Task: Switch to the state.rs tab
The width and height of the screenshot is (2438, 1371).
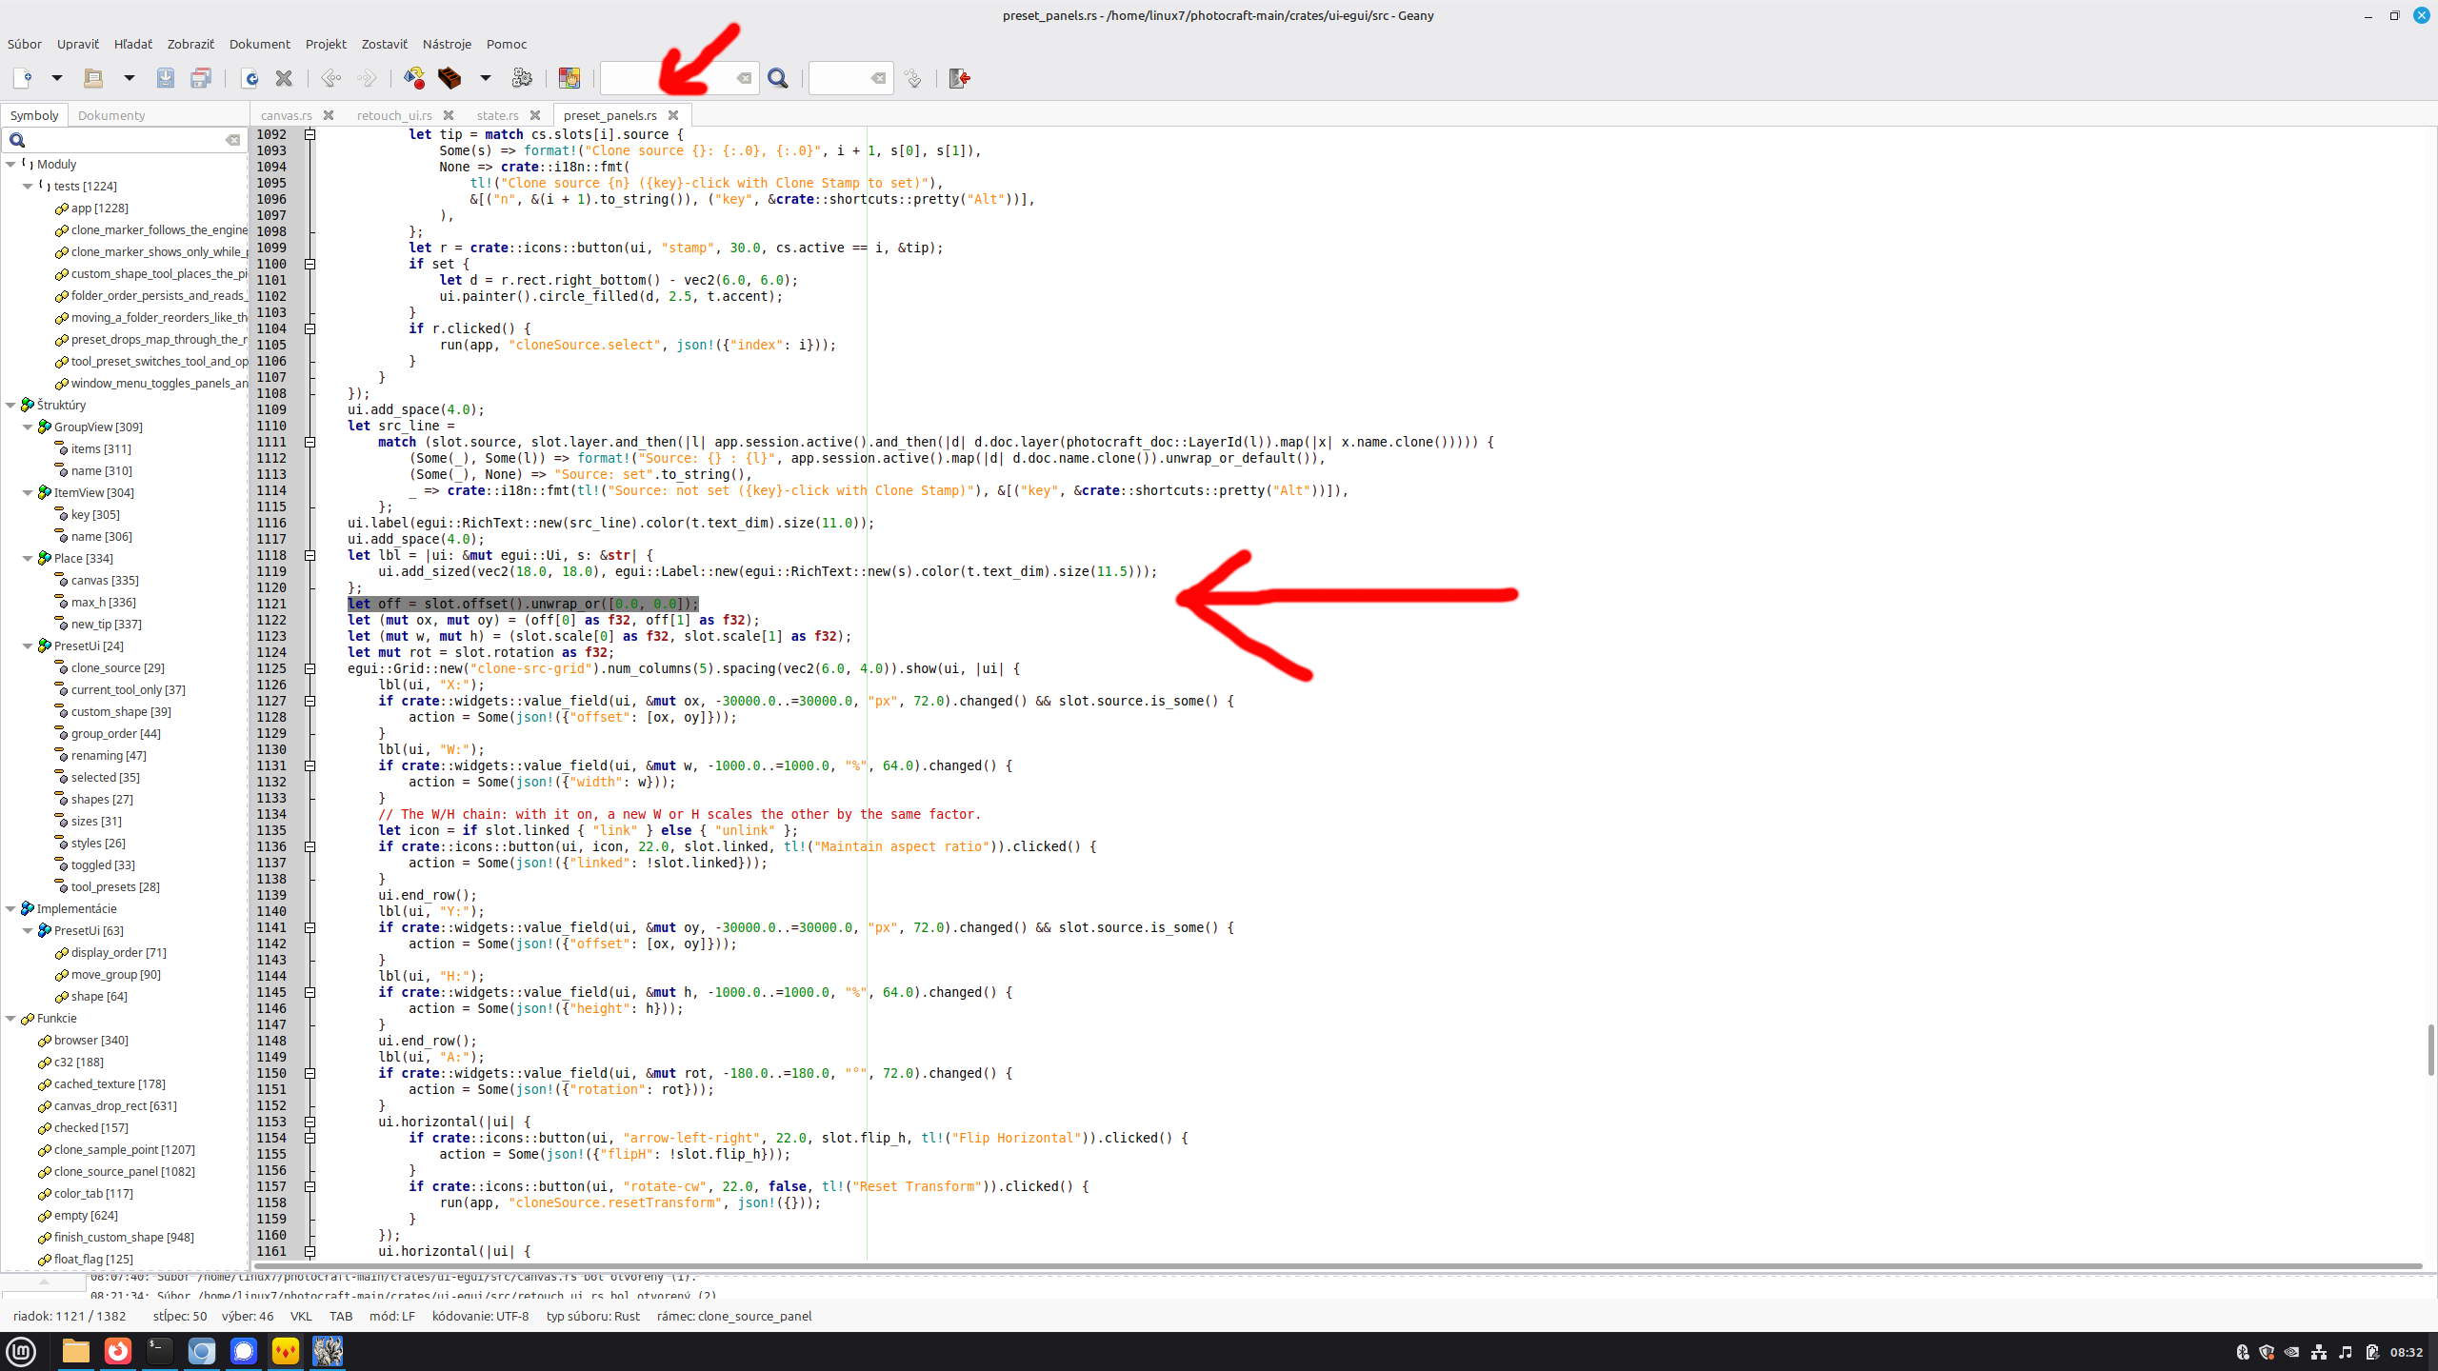Action: tap(498, 115)
